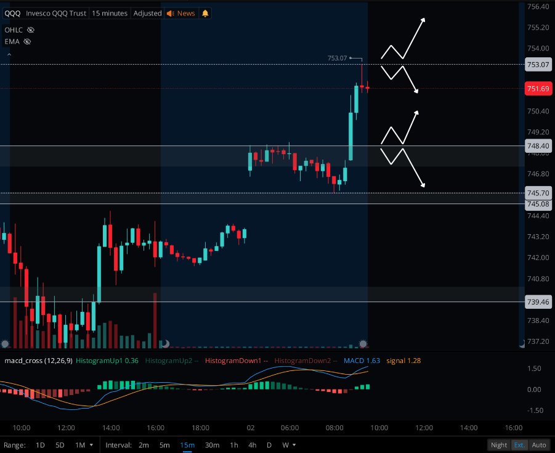Open the W interval dropdown

tap(289, 445)
